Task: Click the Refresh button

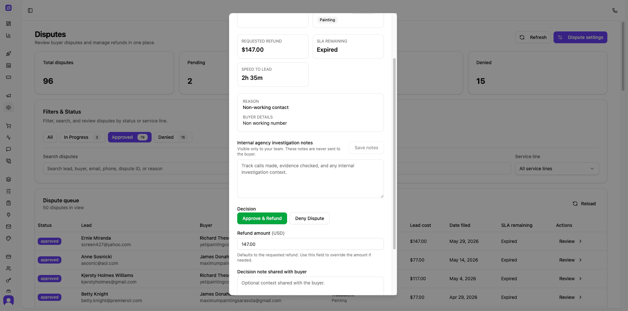Action: (533, 37)
